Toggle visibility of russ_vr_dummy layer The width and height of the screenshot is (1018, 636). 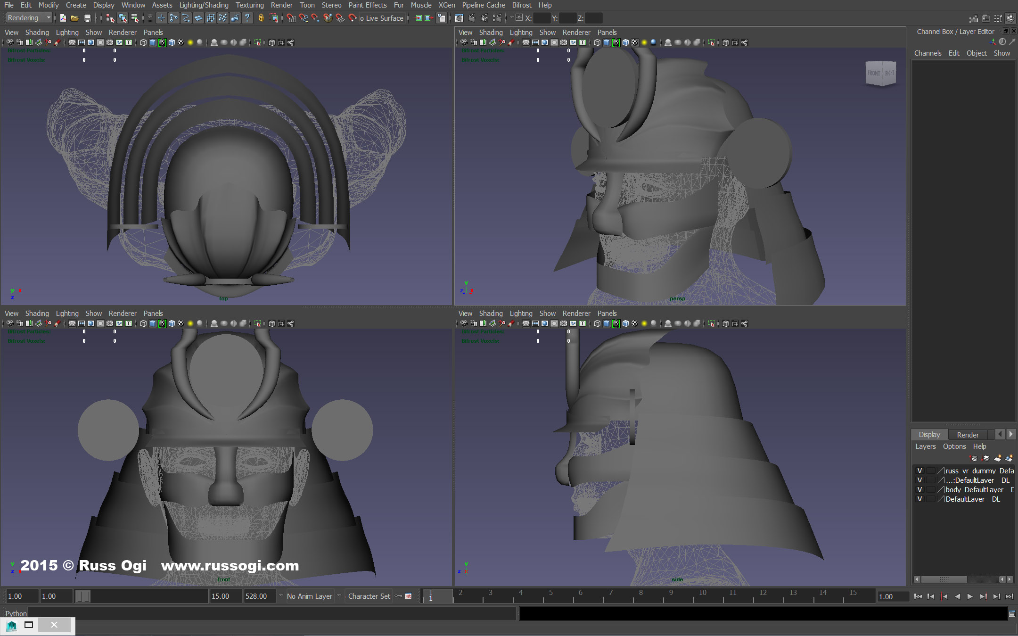(918, 470)
